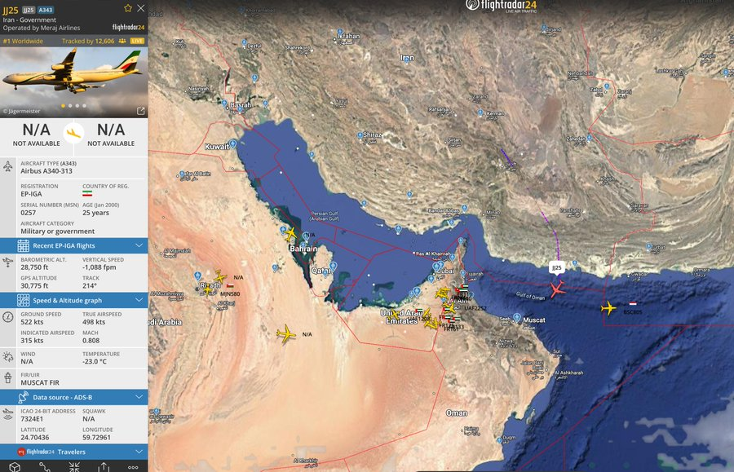Show the fourth aircraft photo carousel dot

click(84, 106)
